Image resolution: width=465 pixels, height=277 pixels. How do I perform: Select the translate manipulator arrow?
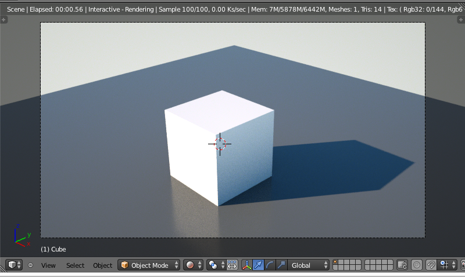258,265
